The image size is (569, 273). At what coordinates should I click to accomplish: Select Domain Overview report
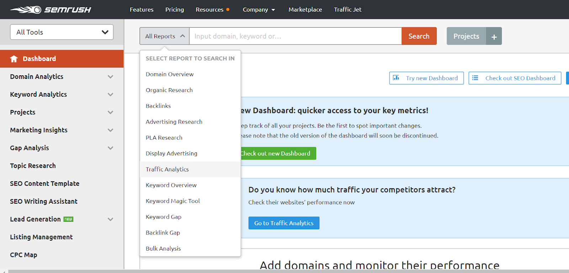point(190,74)
